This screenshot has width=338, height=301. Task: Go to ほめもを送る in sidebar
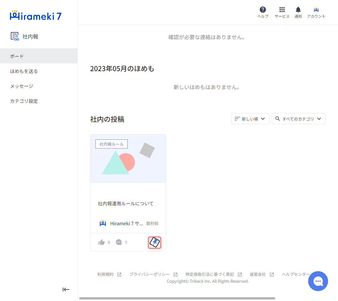39,71
